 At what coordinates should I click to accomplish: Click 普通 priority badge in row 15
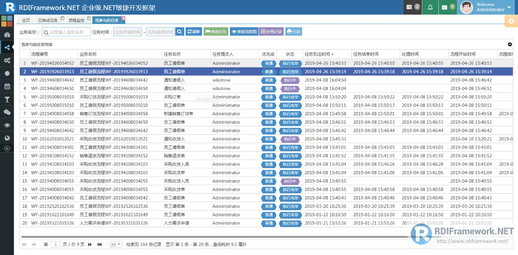pos(269,181)
